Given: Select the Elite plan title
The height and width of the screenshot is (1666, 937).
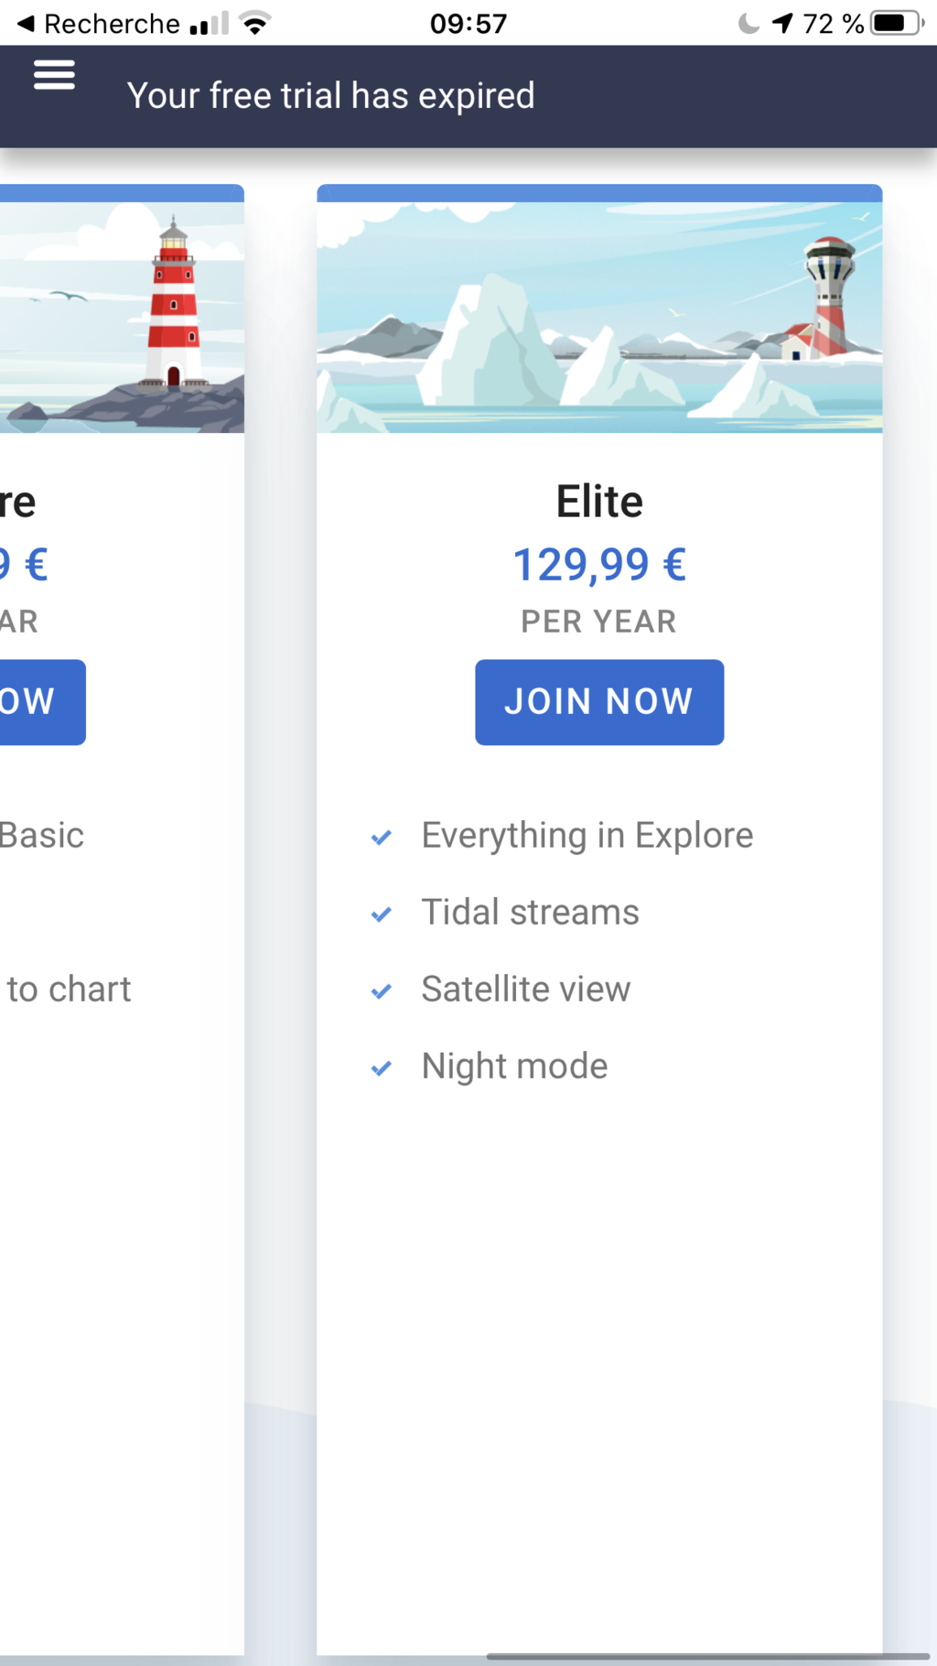Looking at the screenshot, I should pyautogui.click(x=599, y=502).
